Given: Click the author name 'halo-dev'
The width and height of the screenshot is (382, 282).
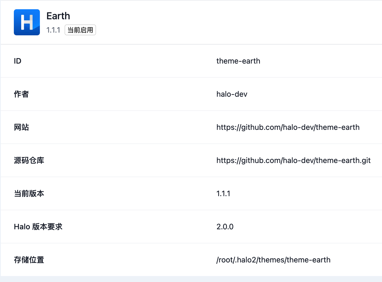Looking at the screenshot, I should (232, 94).
